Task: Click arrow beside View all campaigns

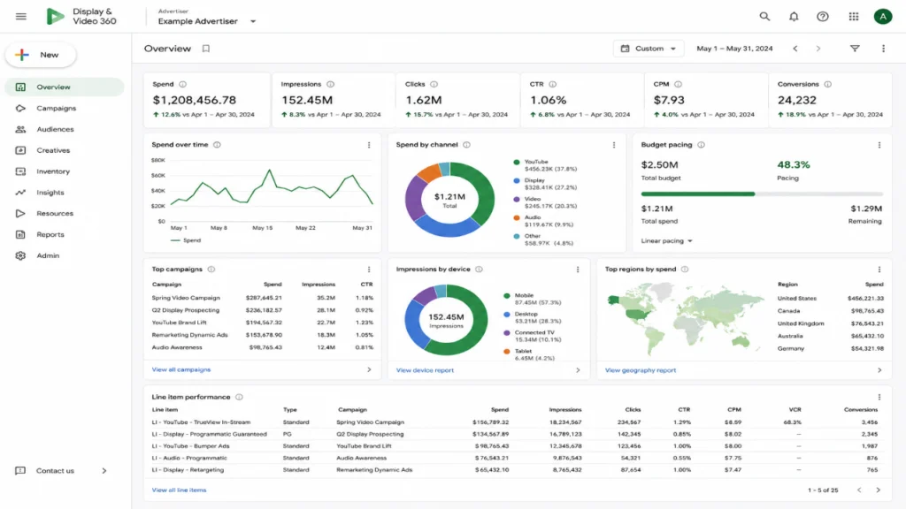Action: pos(369,369)
